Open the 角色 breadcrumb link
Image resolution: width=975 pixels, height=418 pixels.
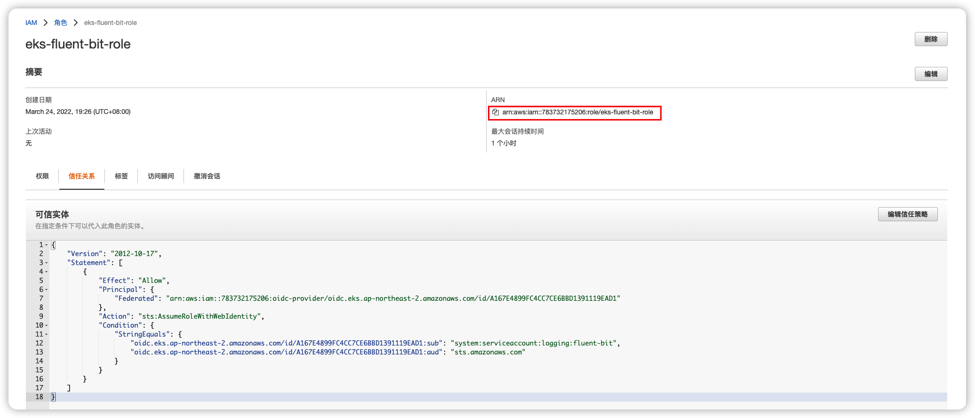click(61, 23)
